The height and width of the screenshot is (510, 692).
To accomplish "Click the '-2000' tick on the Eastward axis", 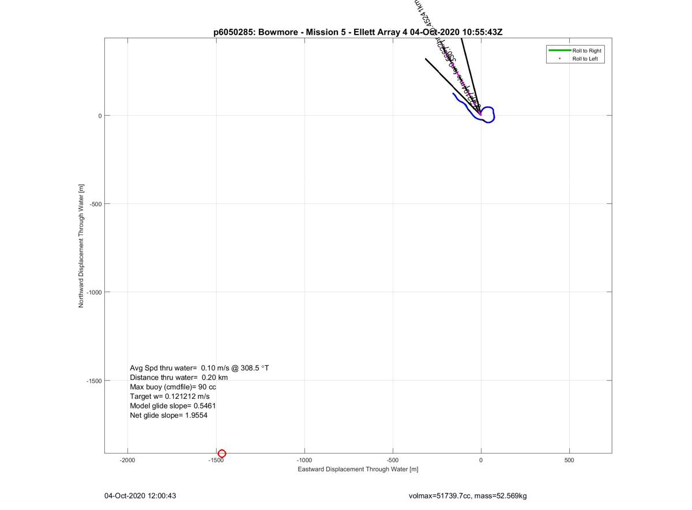I will [127, 460].
